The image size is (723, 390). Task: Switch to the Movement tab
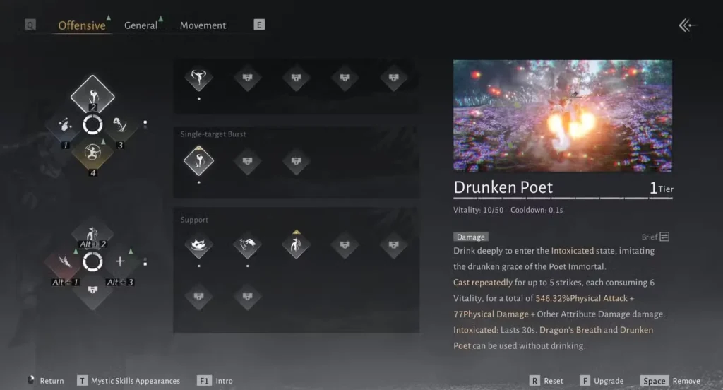coord(203,25)
